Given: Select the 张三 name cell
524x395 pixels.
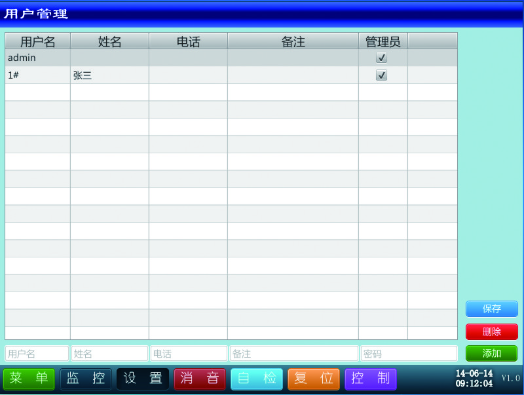Looking at the screenshot, I should pos(109,75).
